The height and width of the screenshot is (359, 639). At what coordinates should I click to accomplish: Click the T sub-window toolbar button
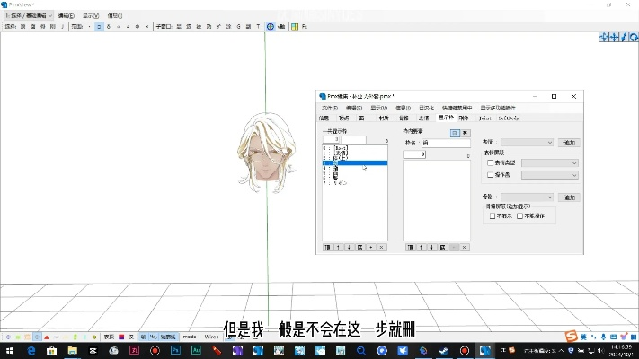258,27
